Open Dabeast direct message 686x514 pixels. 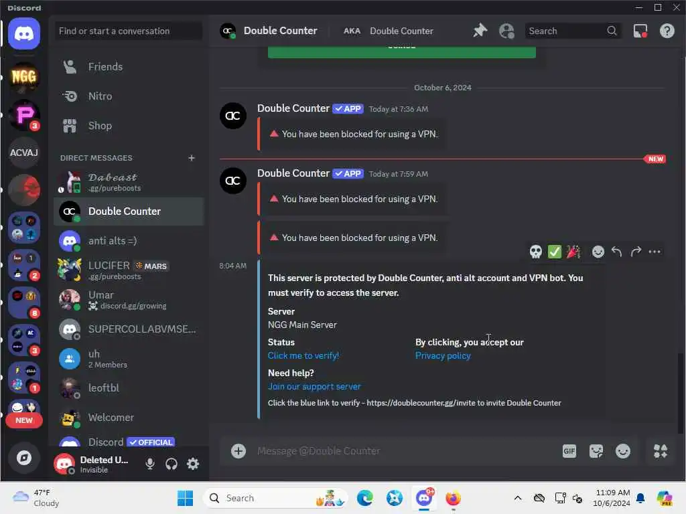tap(129, 182)
